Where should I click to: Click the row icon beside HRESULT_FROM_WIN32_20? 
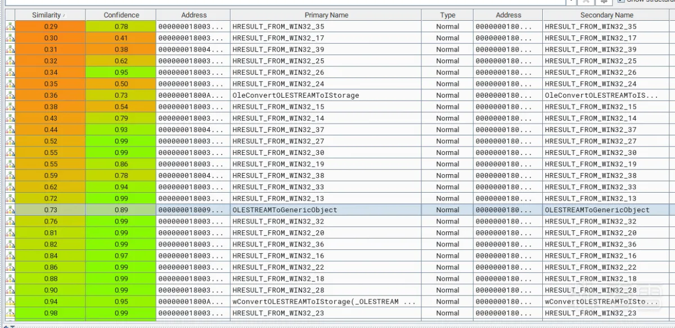(x=10, y=233)
